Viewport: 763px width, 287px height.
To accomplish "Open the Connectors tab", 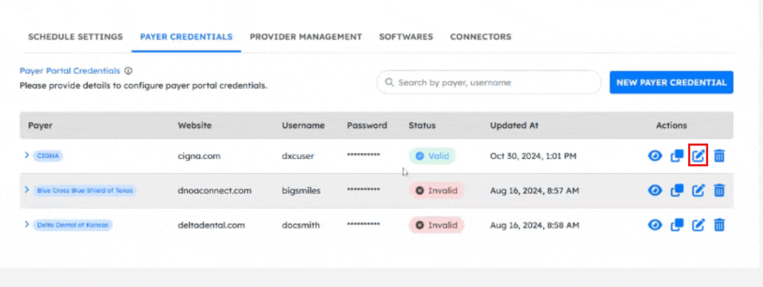I will pos(481,37).
